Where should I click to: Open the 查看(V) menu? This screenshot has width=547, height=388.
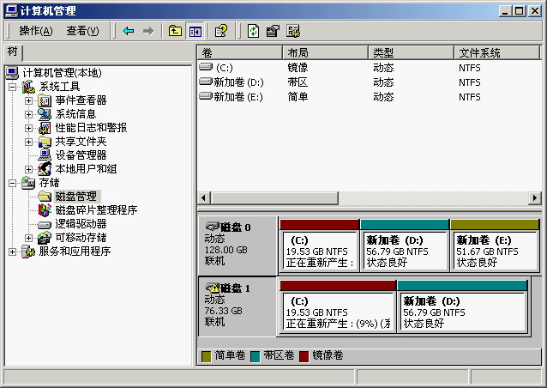pyautogui.click(x=82, y=31)
